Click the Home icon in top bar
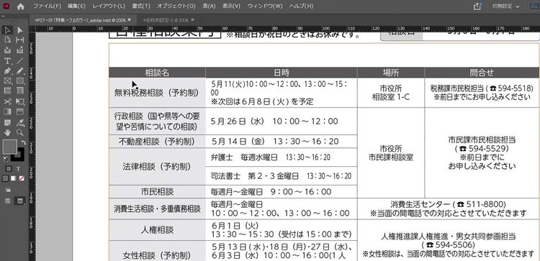Screen dimensions: 540x261 point(21,6)
